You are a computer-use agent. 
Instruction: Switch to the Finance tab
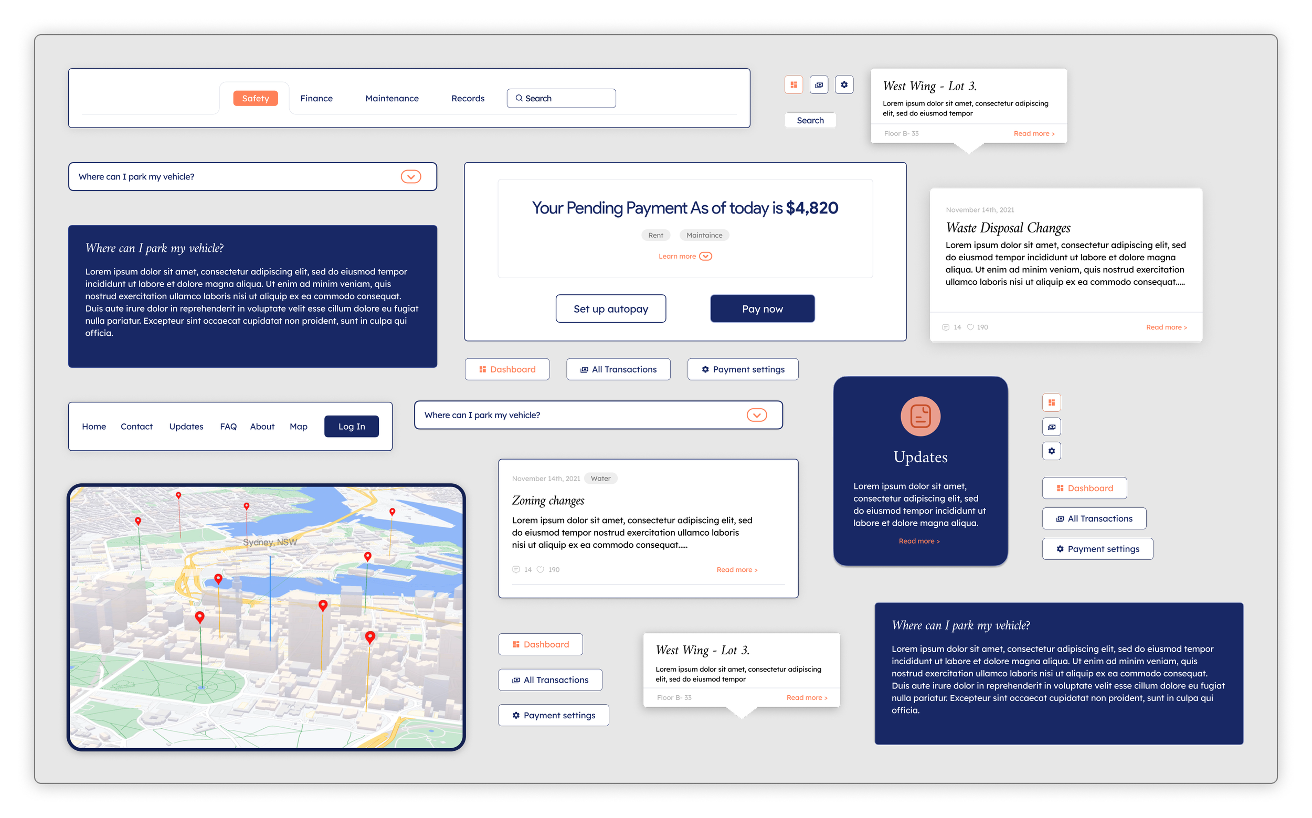316,99
